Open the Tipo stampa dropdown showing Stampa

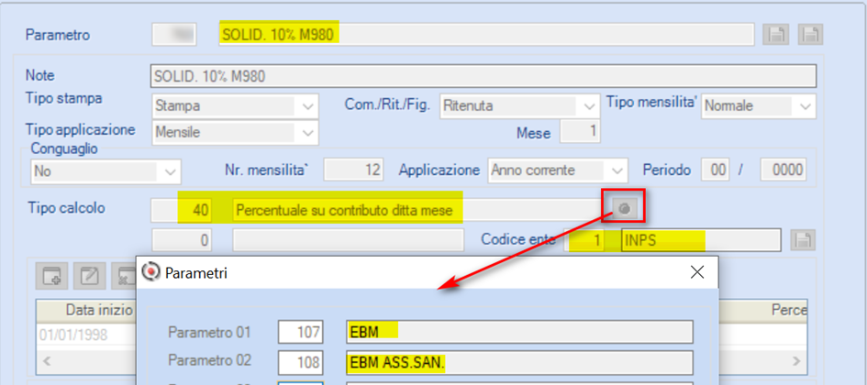point(236,106)
